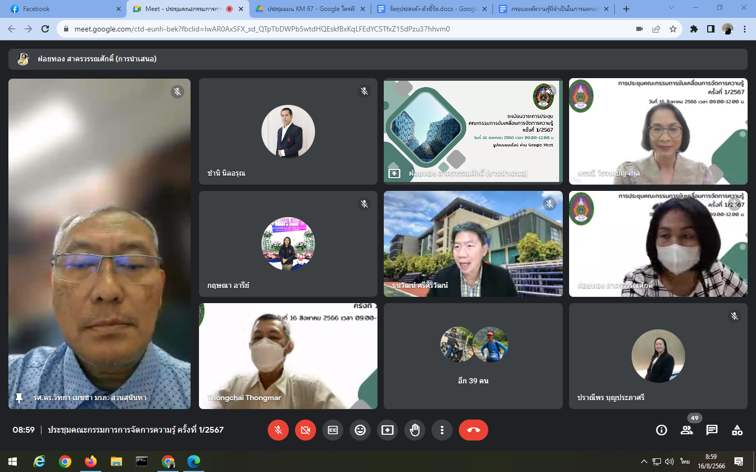Show the participants list

click(x=687, y=430)
